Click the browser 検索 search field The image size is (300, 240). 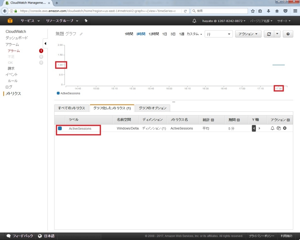pos(219,11)
